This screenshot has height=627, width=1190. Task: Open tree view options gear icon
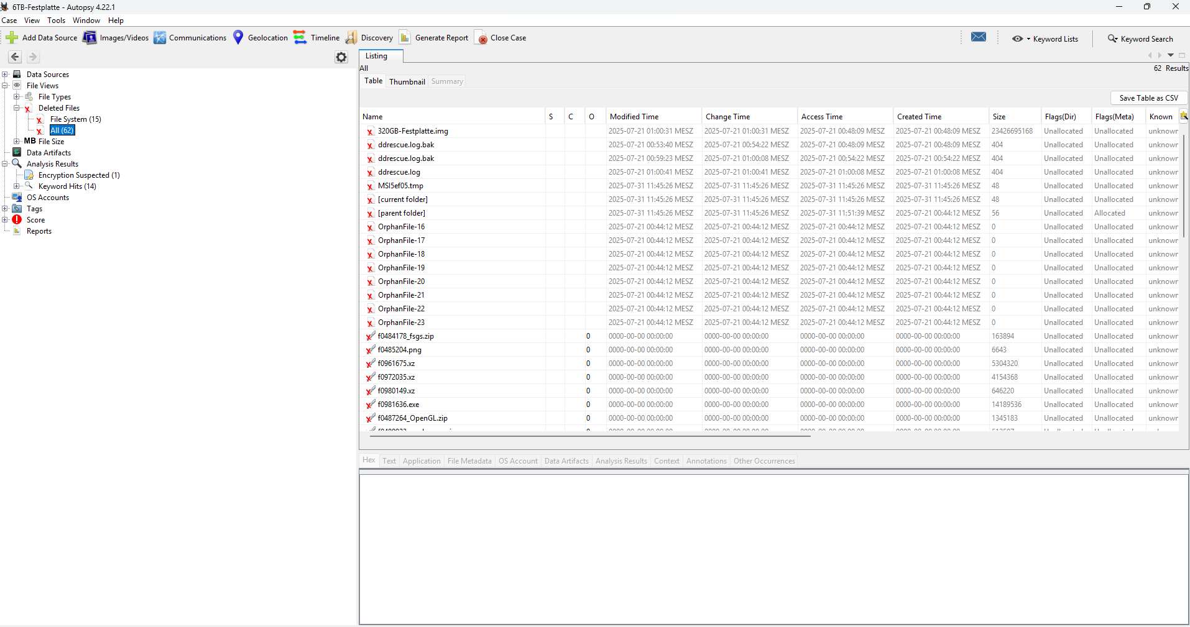click(341, 57)
